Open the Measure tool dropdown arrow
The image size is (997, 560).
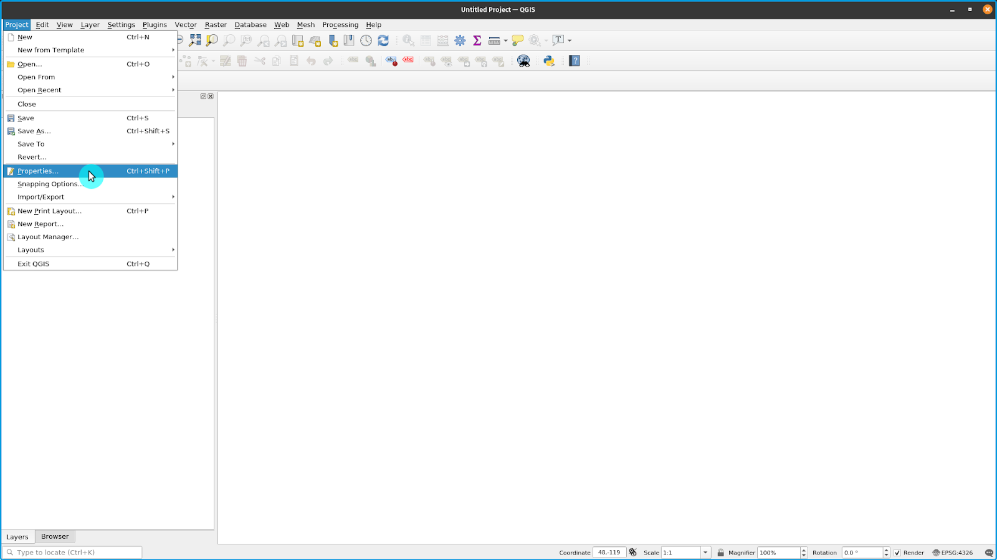[x=505, y=40]
